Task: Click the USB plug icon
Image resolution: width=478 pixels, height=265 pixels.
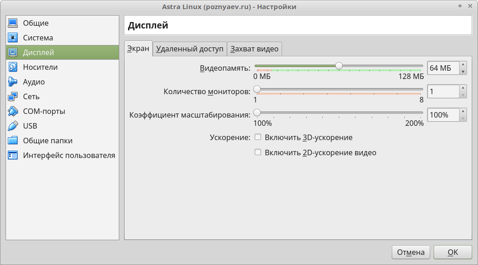Action: coord(13,126)
